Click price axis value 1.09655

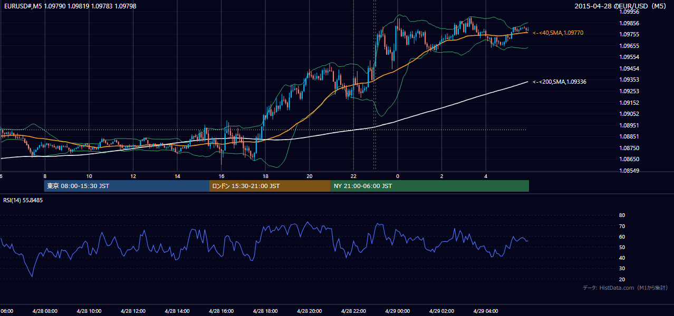pos(629,46)
